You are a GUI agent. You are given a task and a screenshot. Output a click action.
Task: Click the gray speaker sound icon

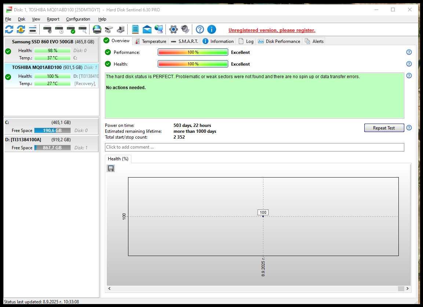(185, 29)
